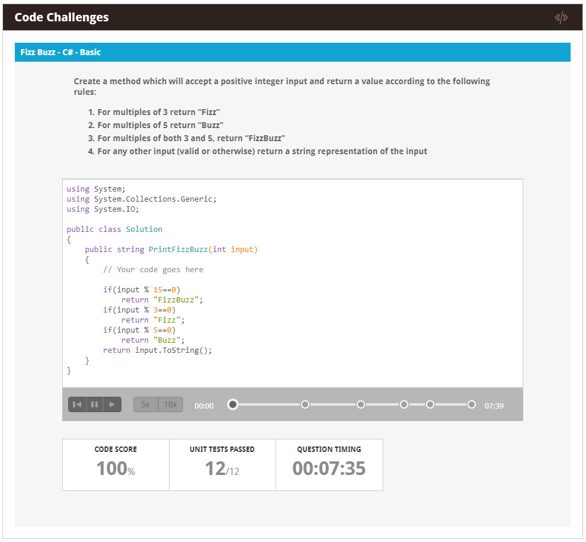Jump to fifth timeline marker
This screenshot has width=586, height=542.
(x=430, y=404)
